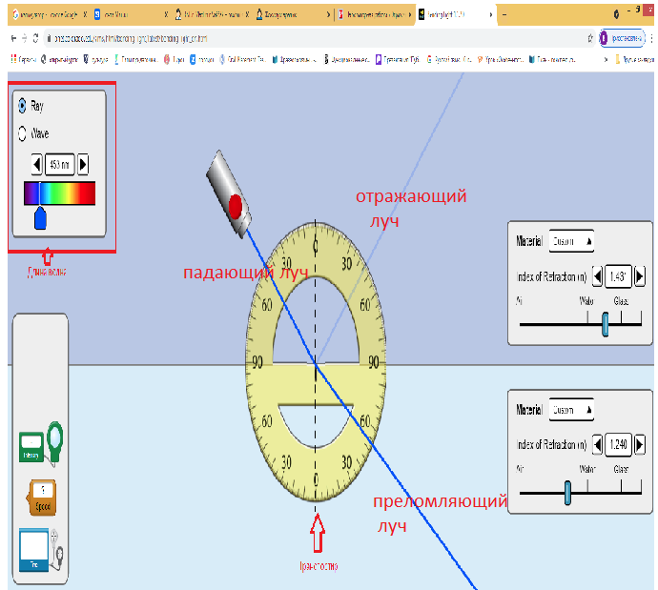Click the yellow protractor tool
This screenshot has height=590, width=658.
tap(316, 361)
